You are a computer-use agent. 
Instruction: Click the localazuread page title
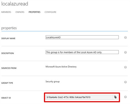15,4
